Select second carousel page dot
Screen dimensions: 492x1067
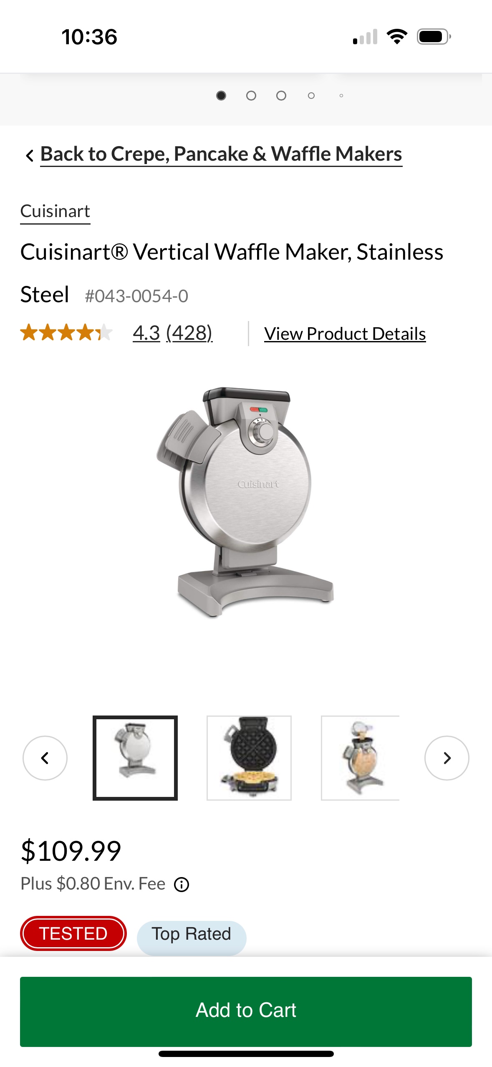click(251, 96)
